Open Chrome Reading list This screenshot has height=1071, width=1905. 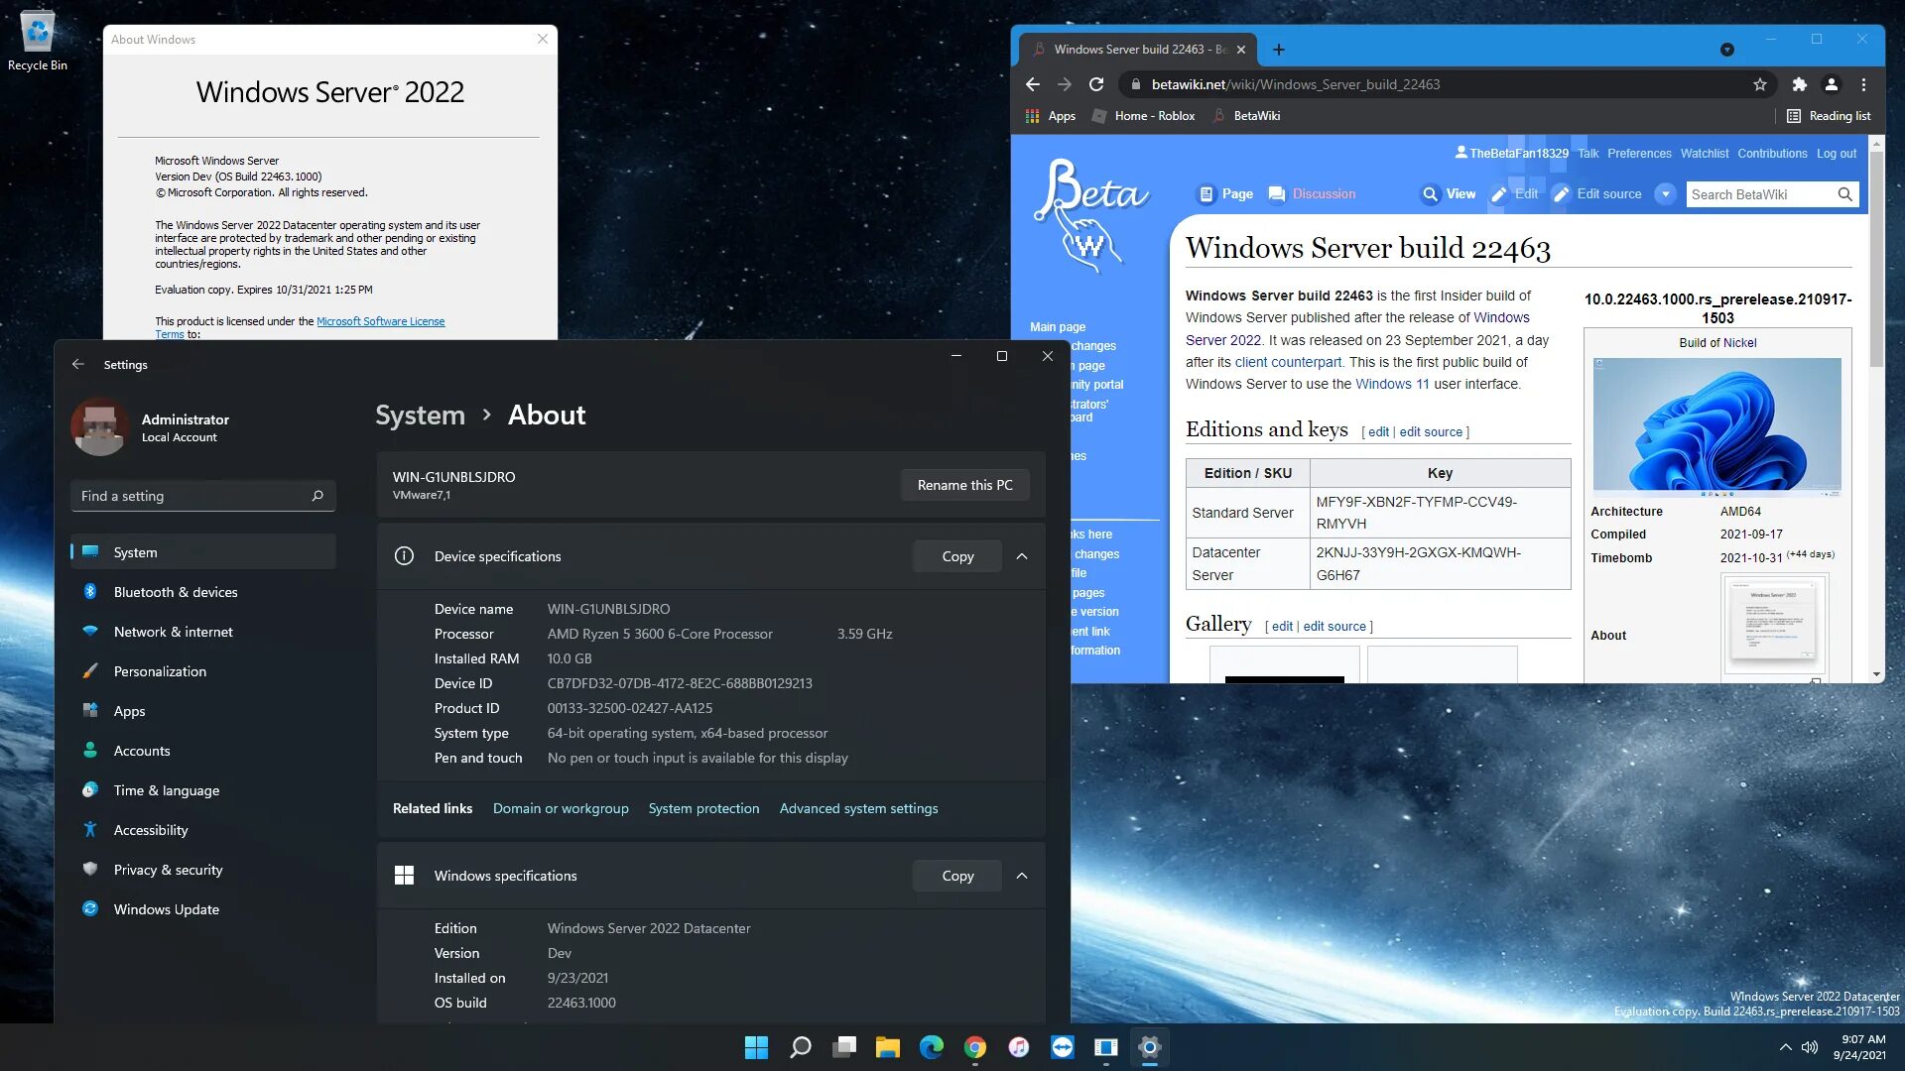(1829, 116)
